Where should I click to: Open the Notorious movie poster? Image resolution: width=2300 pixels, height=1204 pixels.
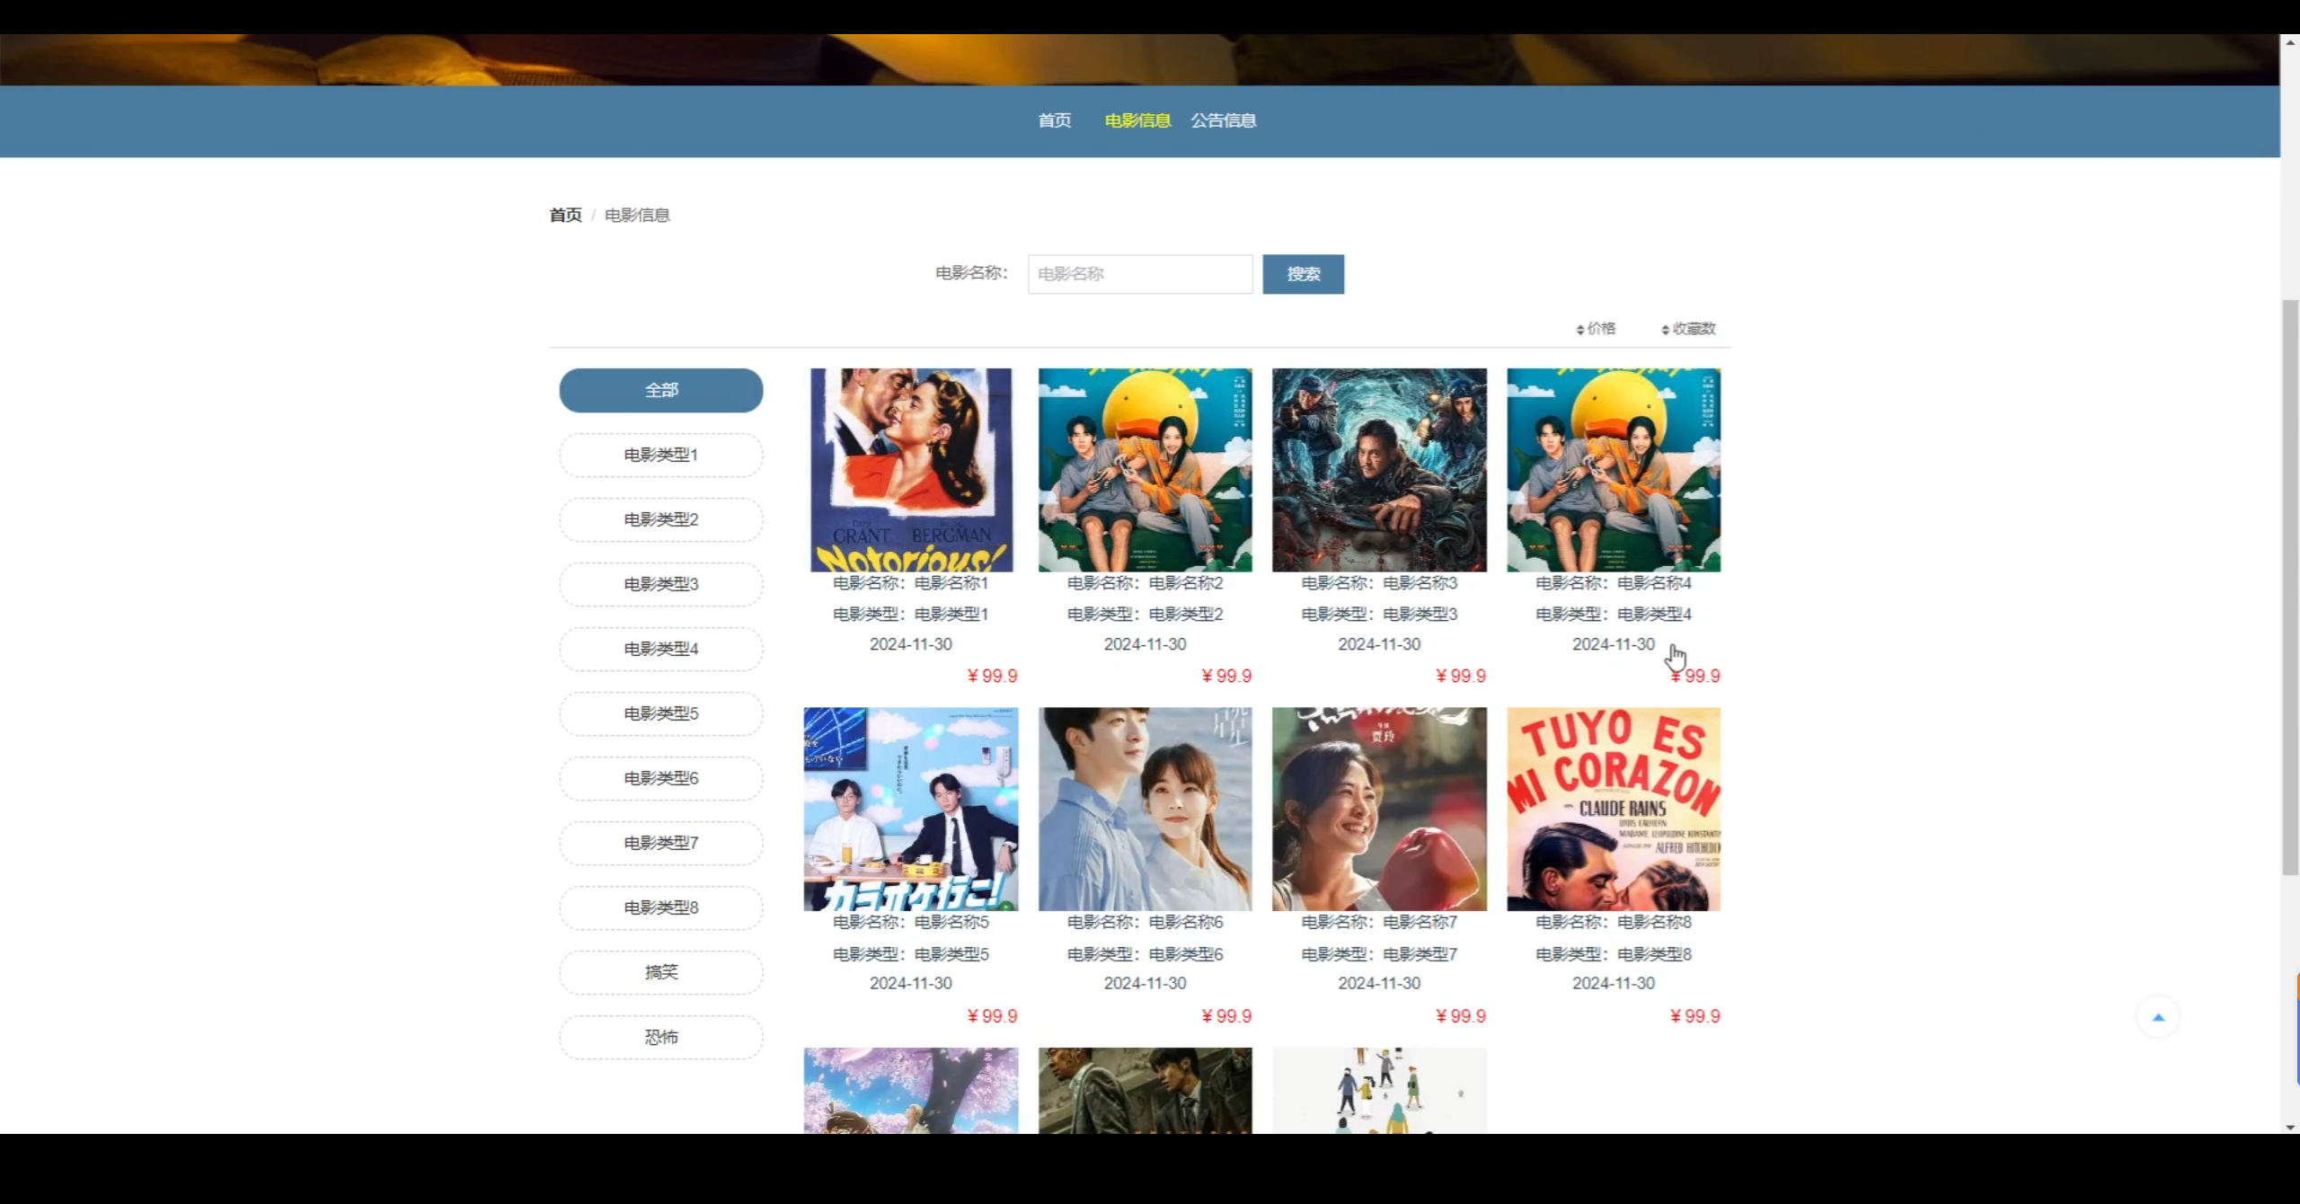911,469
